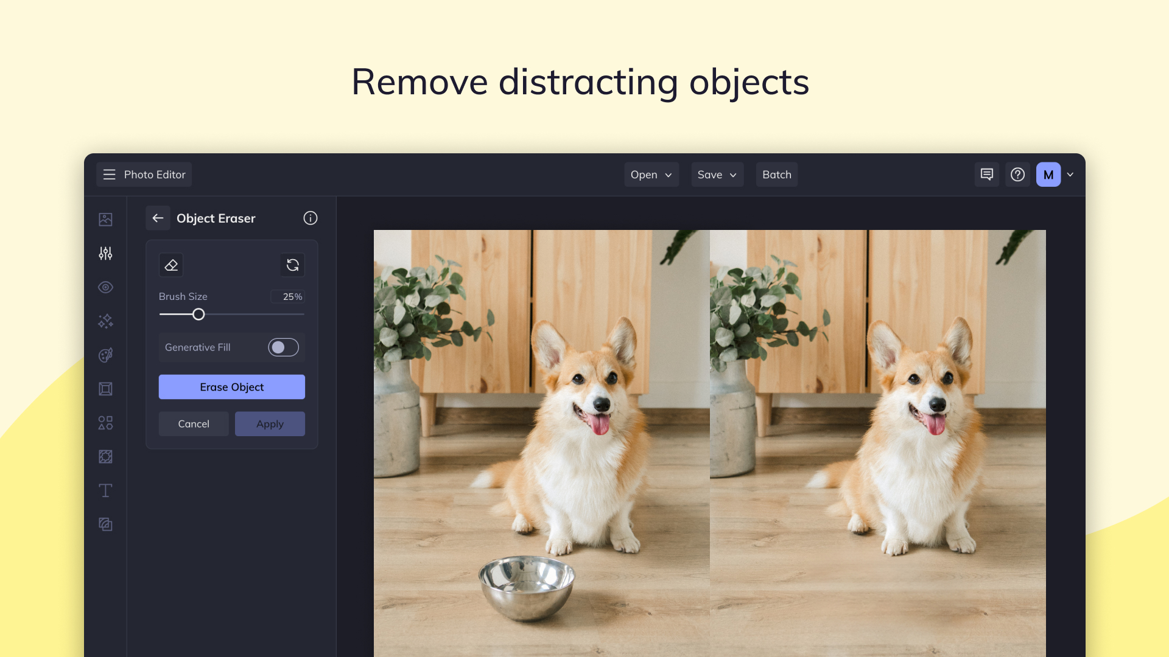Open the Effects sparkles sidebar icon

coord(105,321)
